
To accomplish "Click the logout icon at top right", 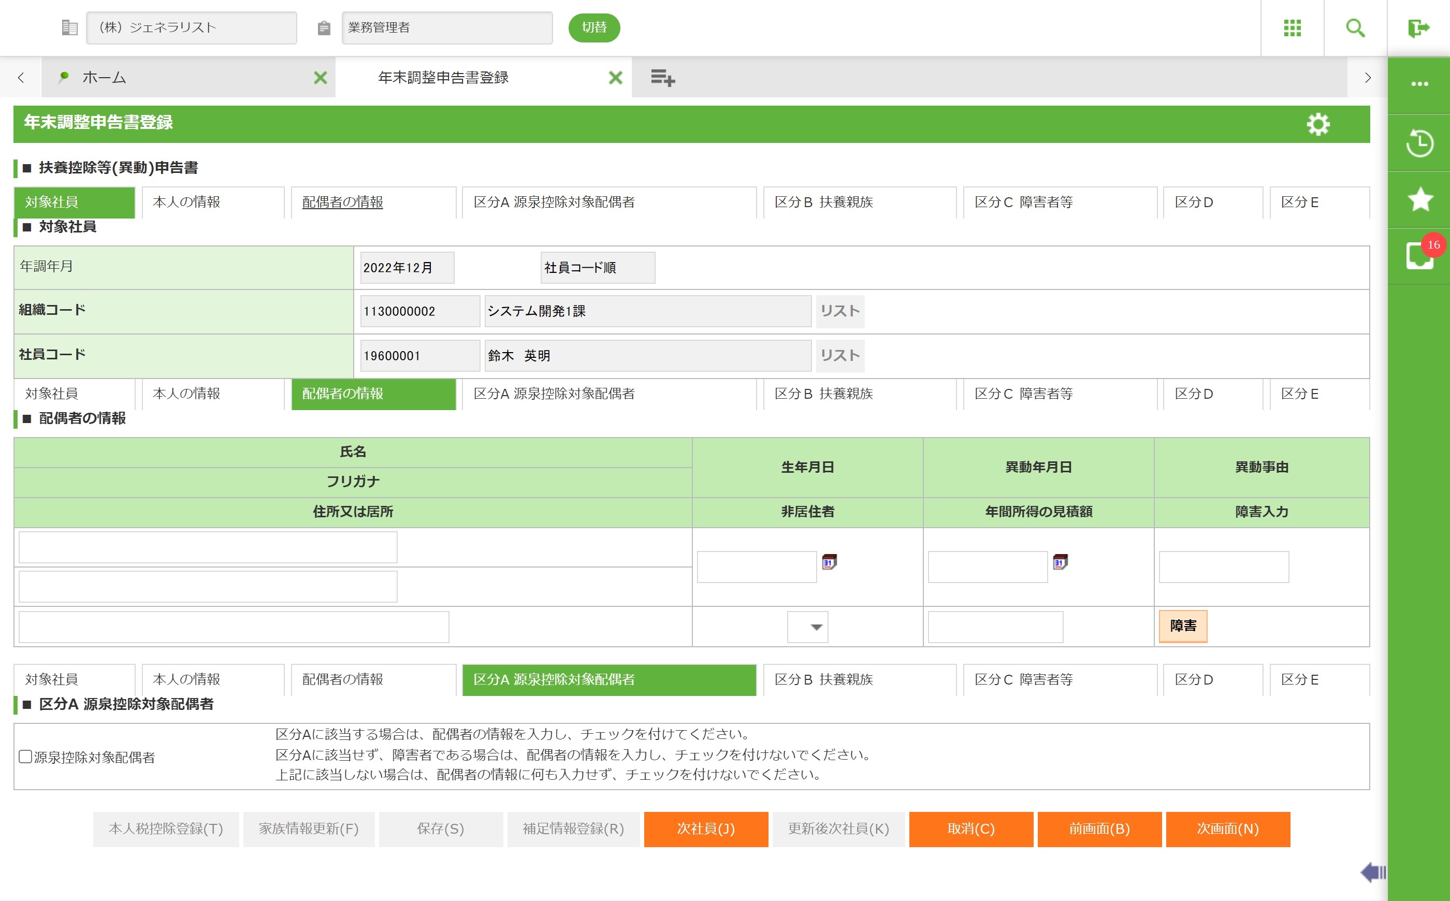I will point(1418,28).
